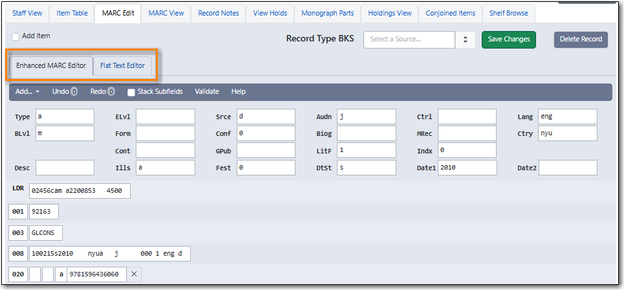Run Validate on the MARC record
The height and width of the screenshot is (290, 624).
pos(207,92)
